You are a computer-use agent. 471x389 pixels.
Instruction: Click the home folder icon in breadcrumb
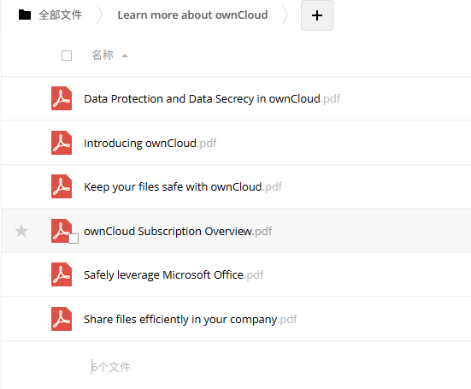25,15
